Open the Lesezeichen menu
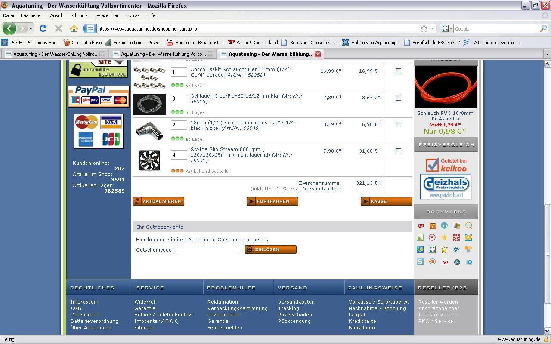This screenshot has width=551, height=344. [107, 15]
